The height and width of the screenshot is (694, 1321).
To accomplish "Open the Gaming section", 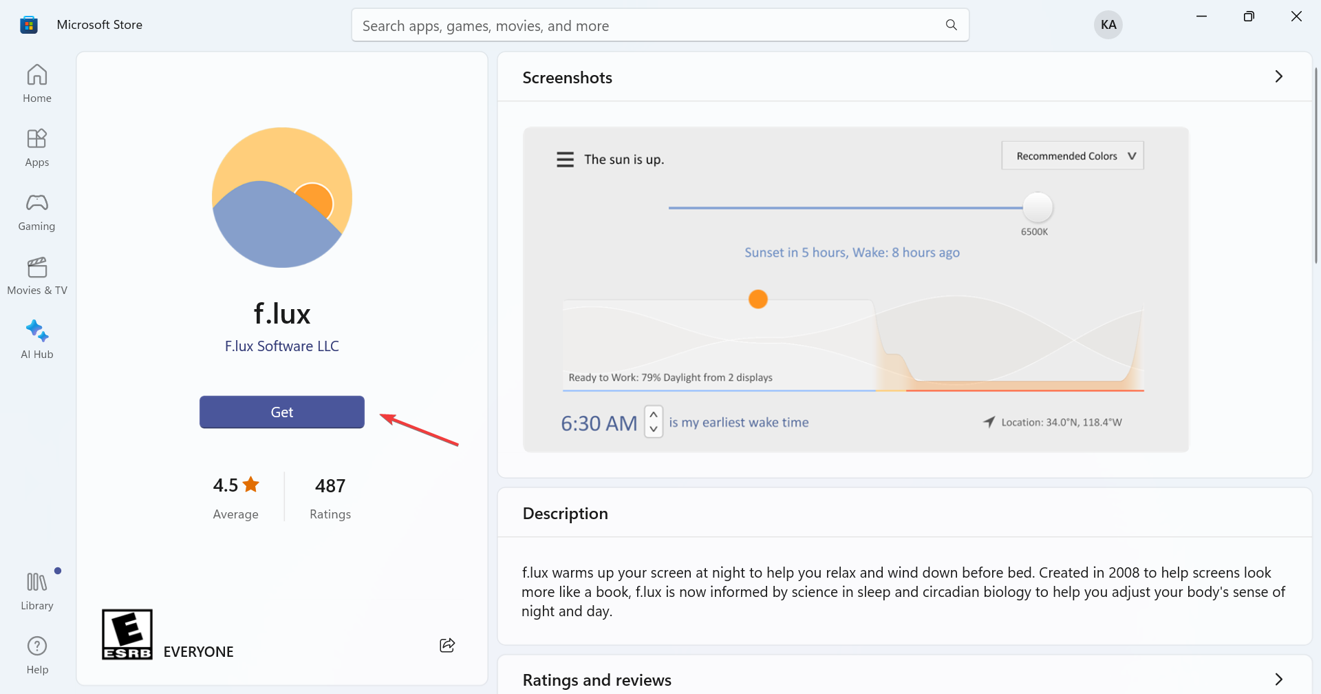I will pyautogui.click(x=36, y=211).
